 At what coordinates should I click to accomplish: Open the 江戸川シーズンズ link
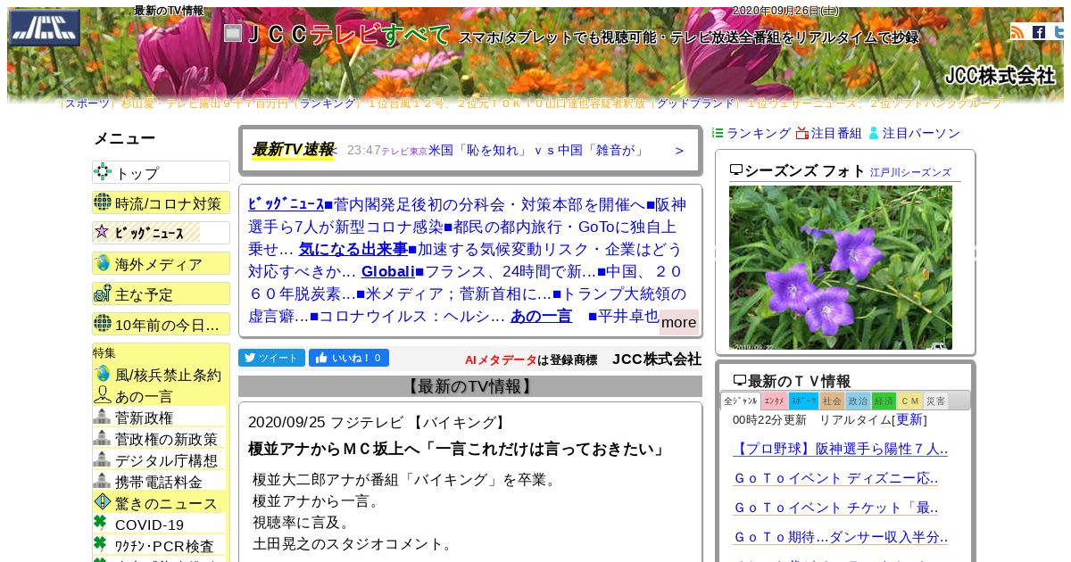point(910,172)
